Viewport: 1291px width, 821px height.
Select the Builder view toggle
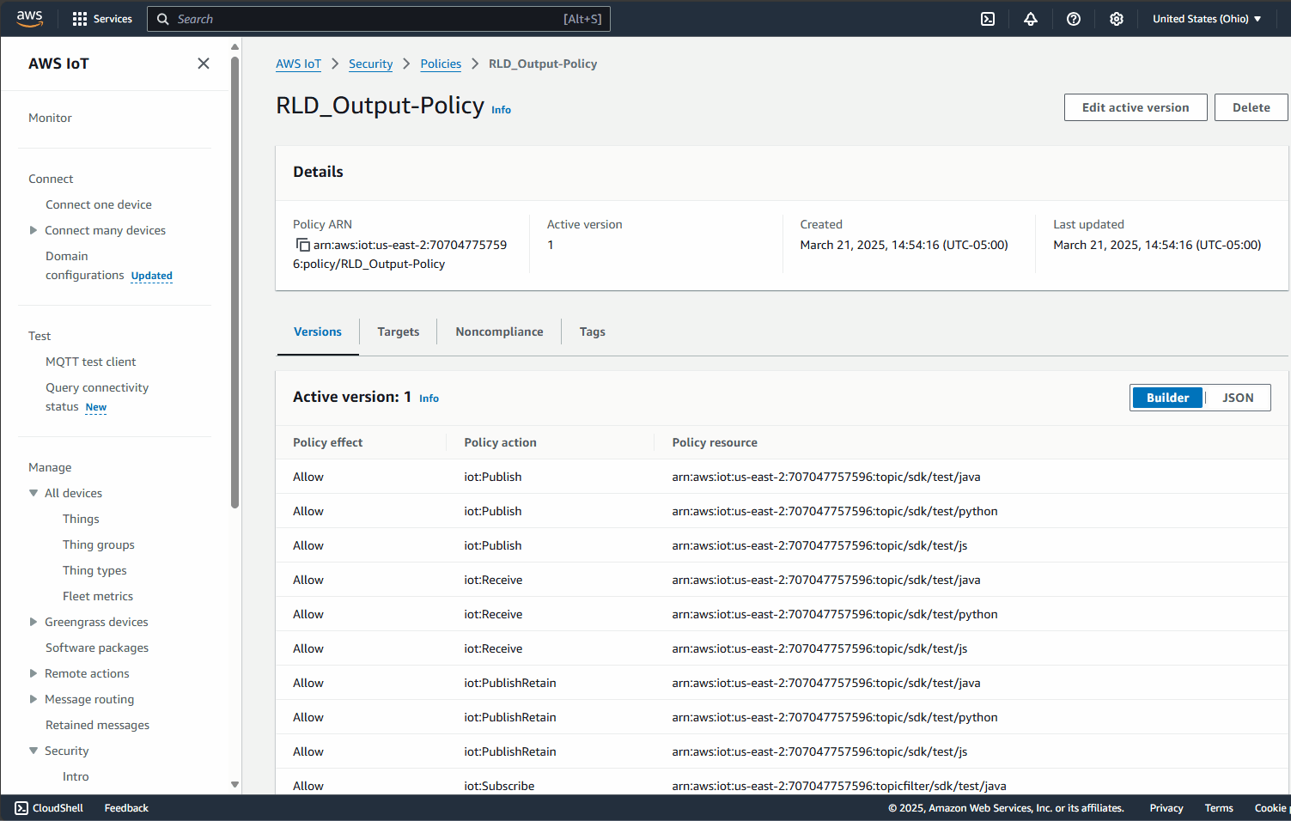click(1167, 398)
